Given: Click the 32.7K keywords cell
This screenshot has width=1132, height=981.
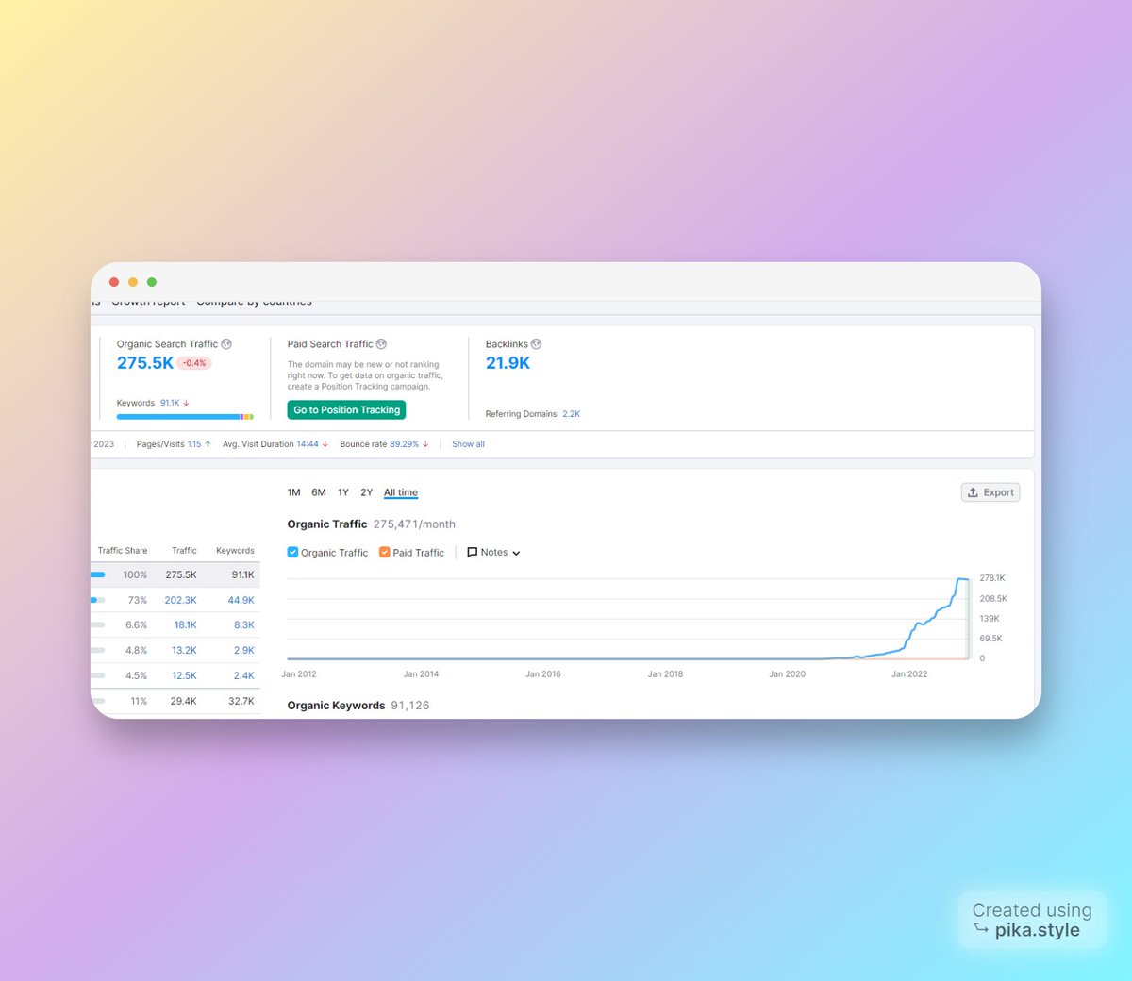Looking at the screenshot, I should pyautogui.click(x=241, y=702).
